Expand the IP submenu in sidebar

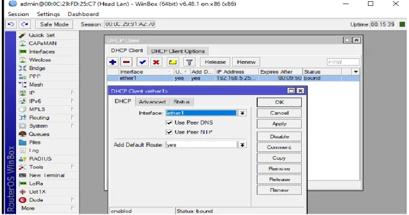click(x=73, y=93)
